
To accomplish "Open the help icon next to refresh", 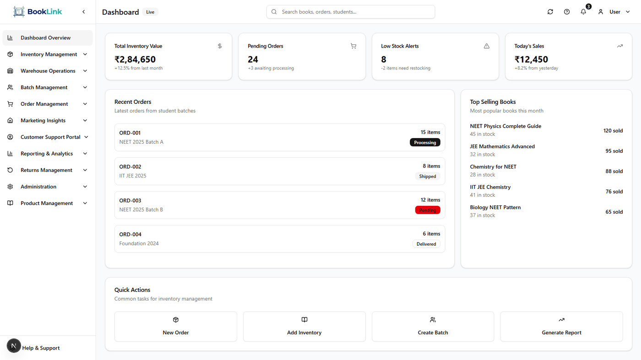I will [566, 11].
